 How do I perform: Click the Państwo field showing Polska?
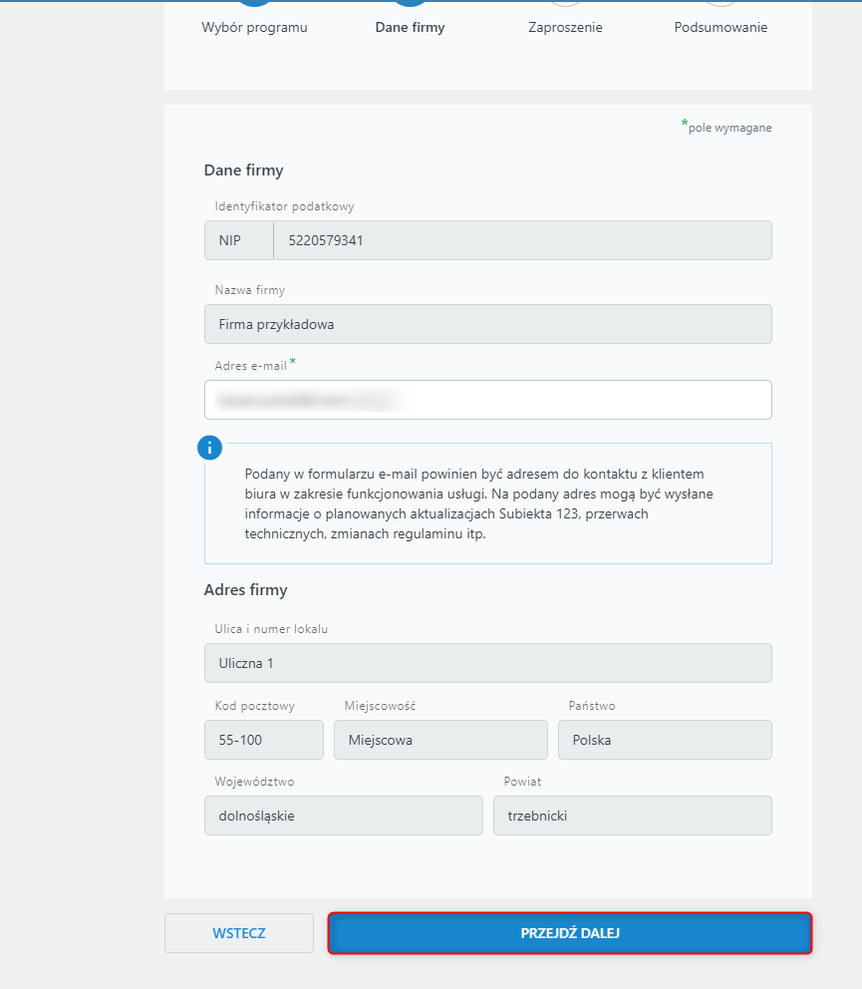pyautogui.click(x=665, y=740)
